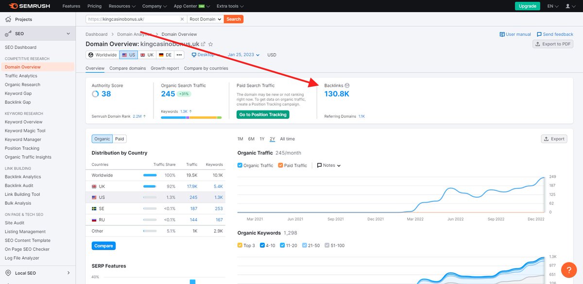583x284 pixels.
Task: Open Pricing in top menu
Action: click(x=95, y=6)
